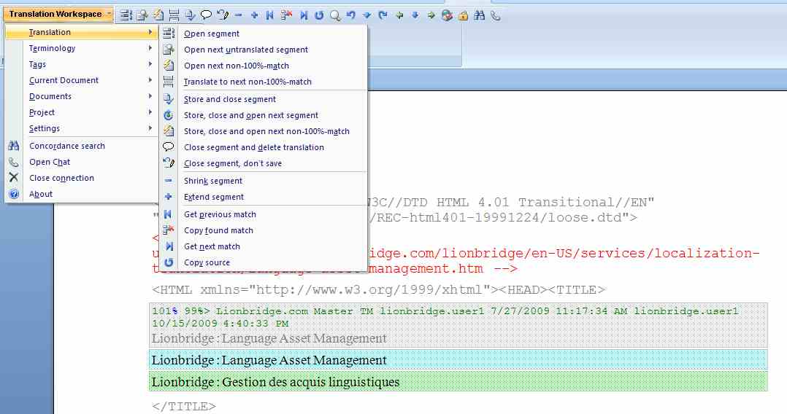
Task: Click the Close segment don't save toolbar icon
Action: [x=223, y=15]
